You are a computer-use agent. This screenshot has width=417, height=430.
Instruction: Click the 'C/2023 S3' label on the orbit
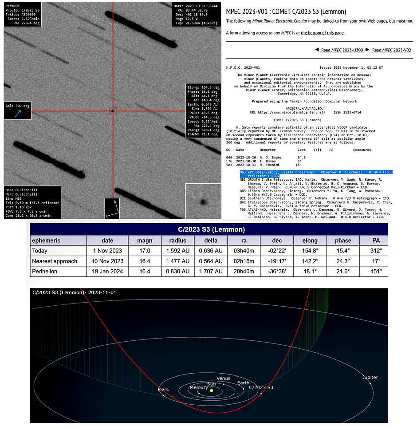[x=261, y=387]
